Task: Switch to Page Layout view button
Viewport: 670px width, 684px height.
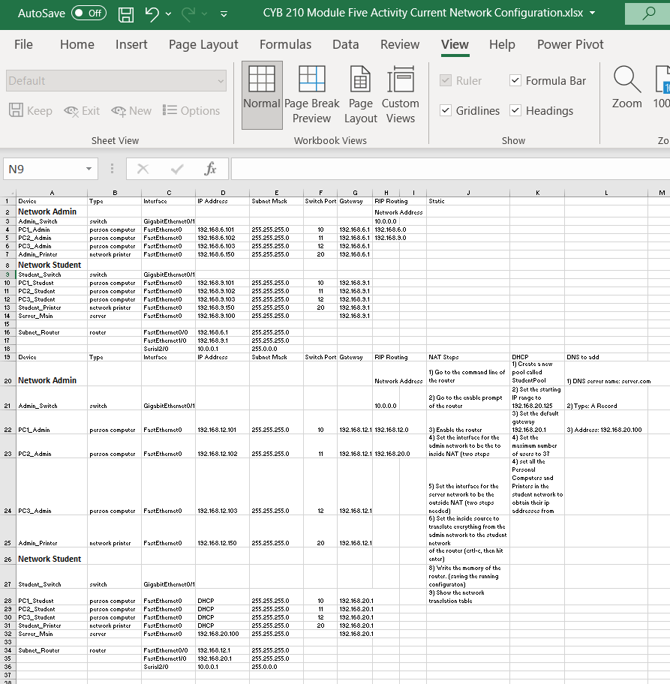Action: click(x=361, y=95)
